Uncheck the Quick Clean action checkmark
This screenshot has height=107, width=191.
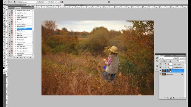point(10,15)
